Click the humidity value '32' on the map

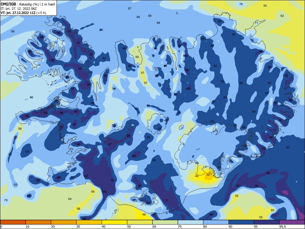pos(208,174)
